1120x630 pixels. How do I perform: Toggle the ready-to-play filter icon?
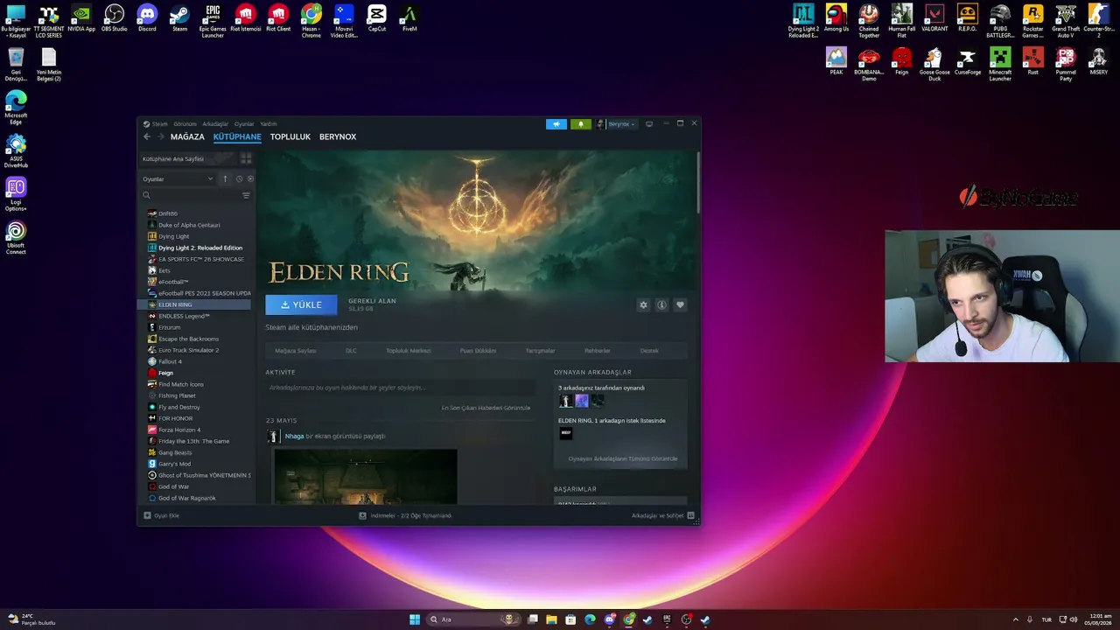(x=250, y=178)
